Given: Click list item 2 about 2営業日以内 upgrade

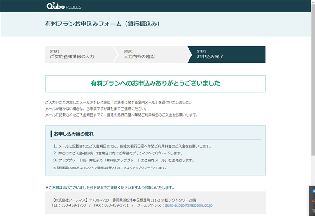Looking at the screenshot, I should pyautogui.click(x=118, y=153).
